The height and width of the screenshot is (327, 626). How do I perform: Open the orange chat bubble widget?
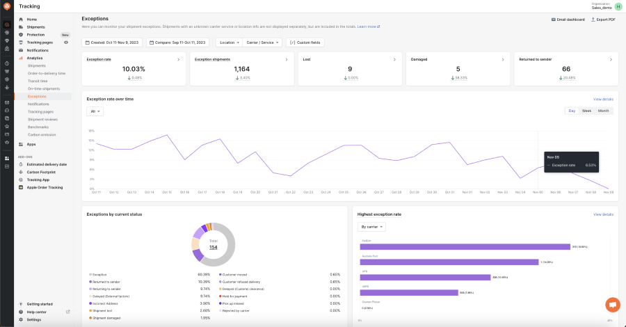(x=612, y=305)
